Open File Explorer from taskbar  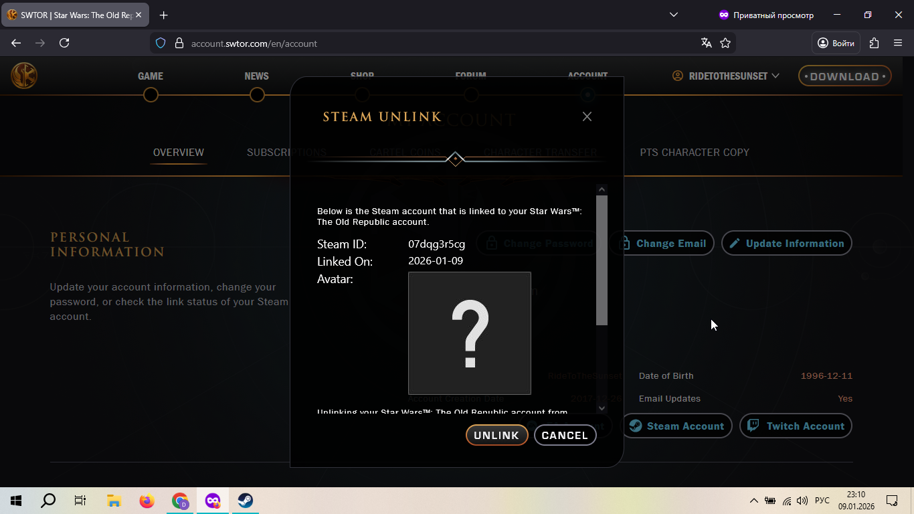click(114, 501)
